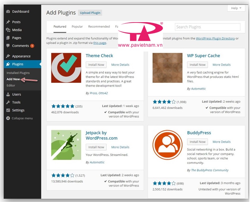The height and width of the screenshot is (202, 250).
Task: Click in the Search Plugins field
Action: click(208, 27)
